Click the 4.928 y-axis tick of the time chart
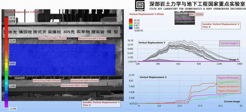246x112 pixels. [132, 92]
